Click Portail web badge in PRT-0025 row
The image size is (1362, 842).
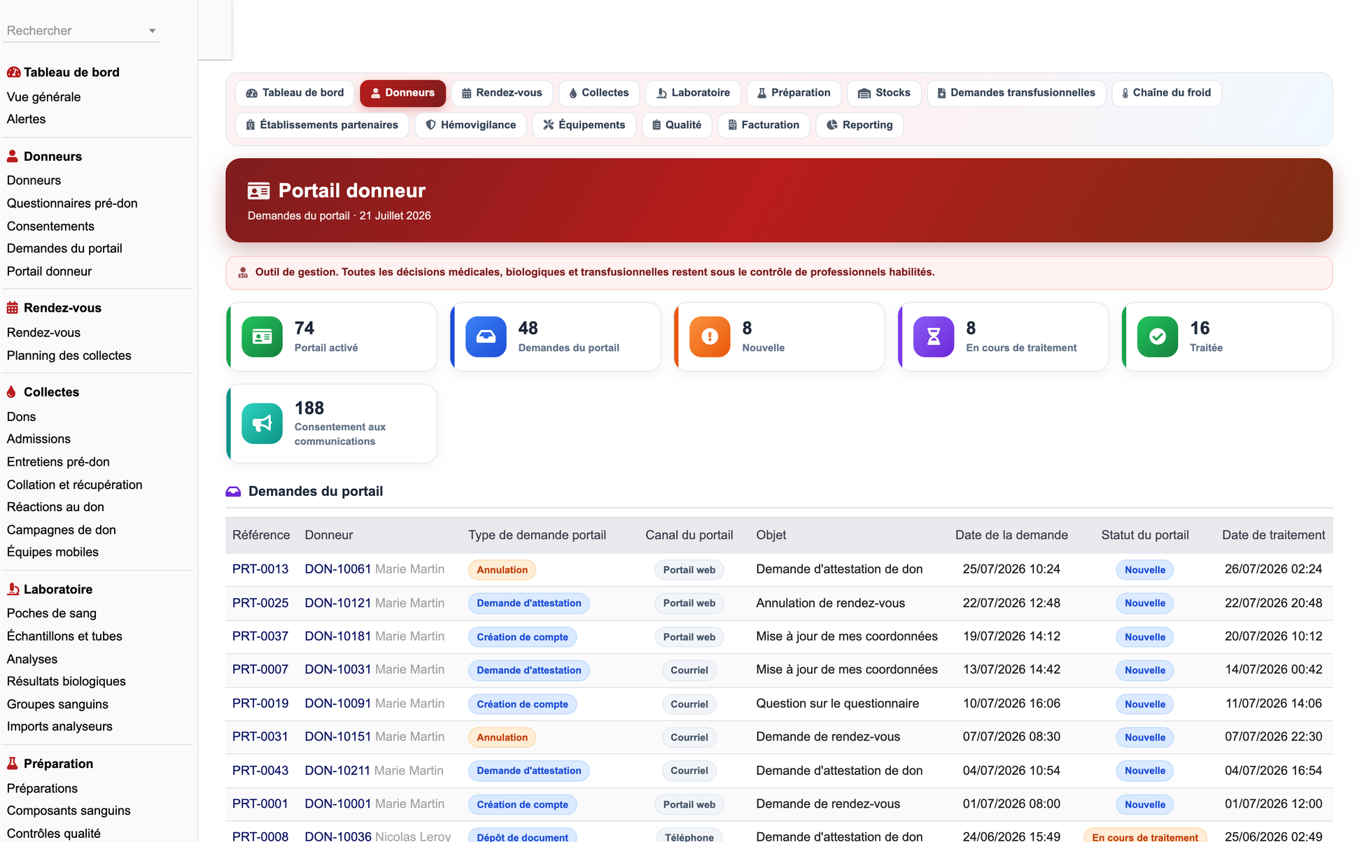689,604
